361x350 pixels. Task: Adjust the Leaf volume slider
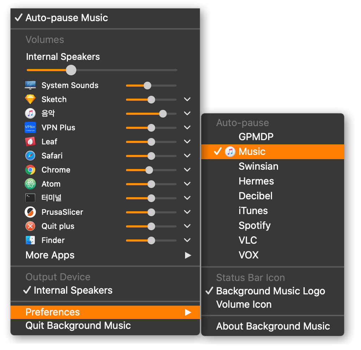151,142
